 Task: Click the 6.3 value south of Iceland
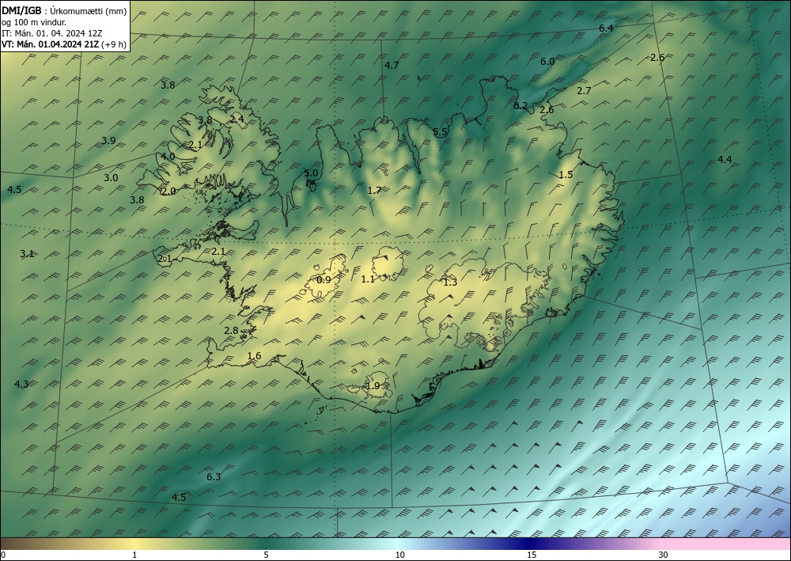(x=214, y=477)
